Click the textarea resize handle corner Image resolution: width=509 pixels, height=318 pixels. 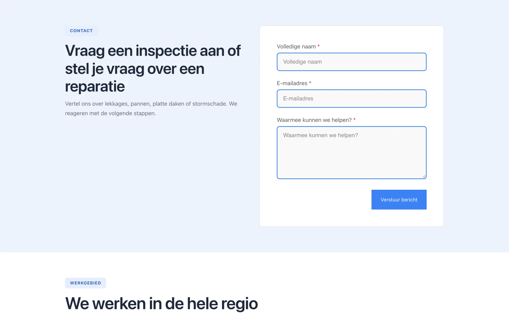424,176
